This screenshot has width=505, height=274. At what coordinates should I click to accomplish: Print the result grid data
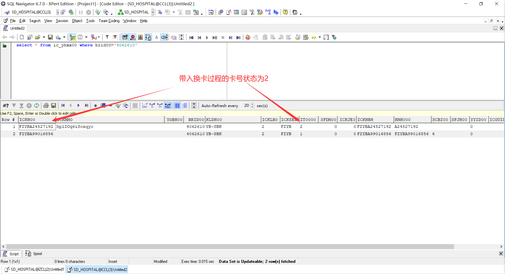(x=46, y=106)
